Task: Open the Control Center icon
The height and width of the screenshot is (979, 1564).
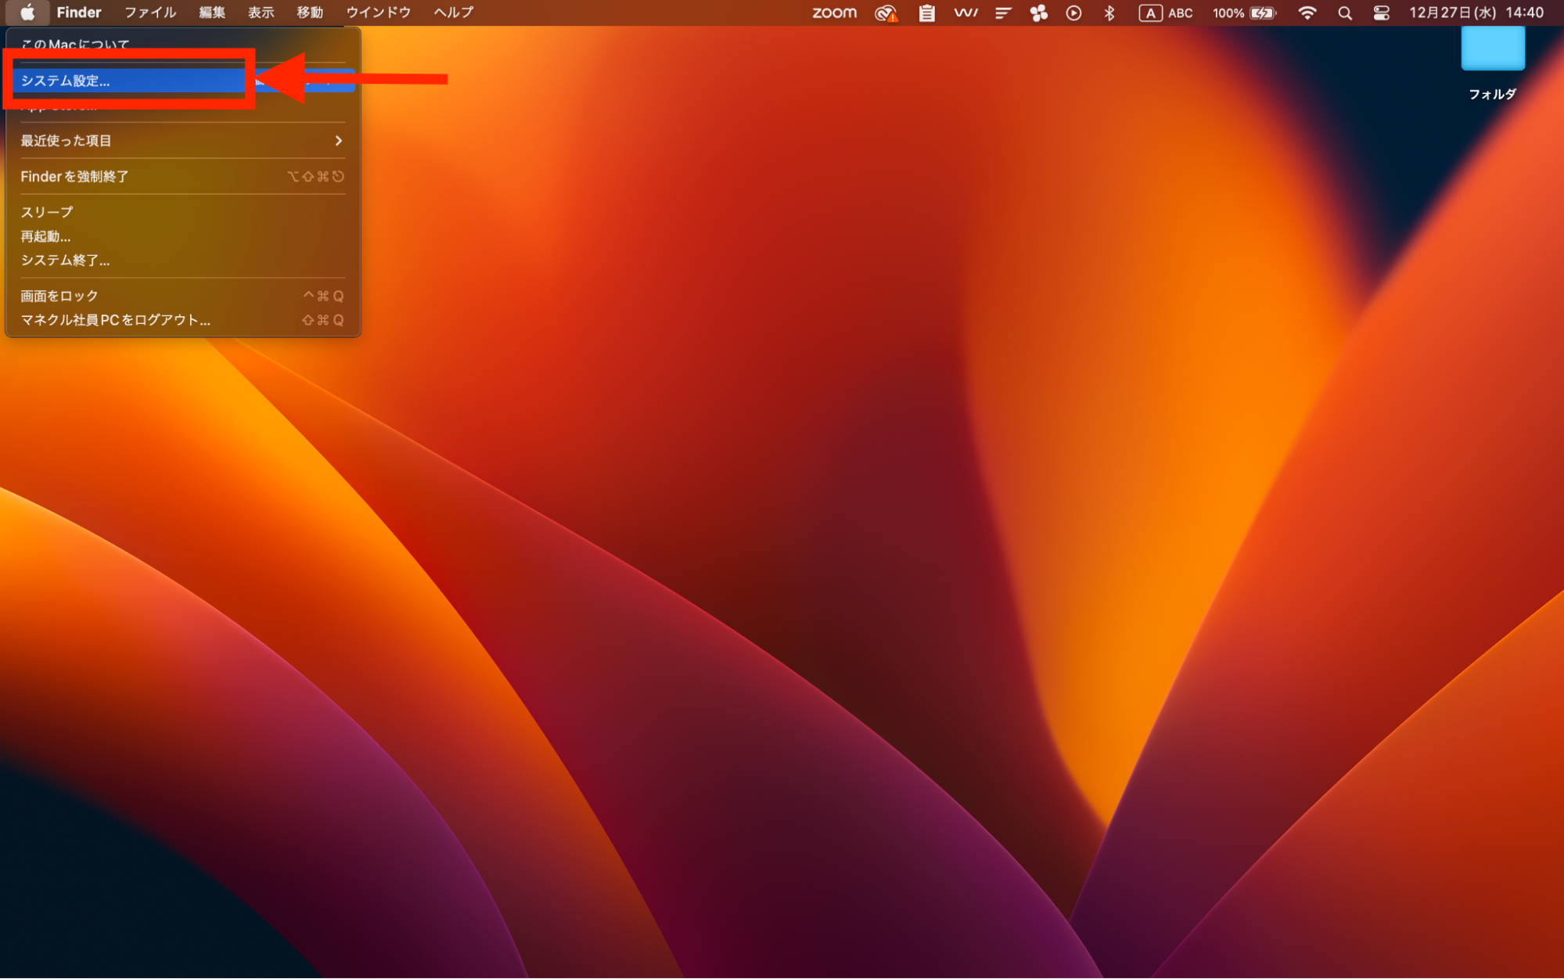Action: [x=1381, y=13]
